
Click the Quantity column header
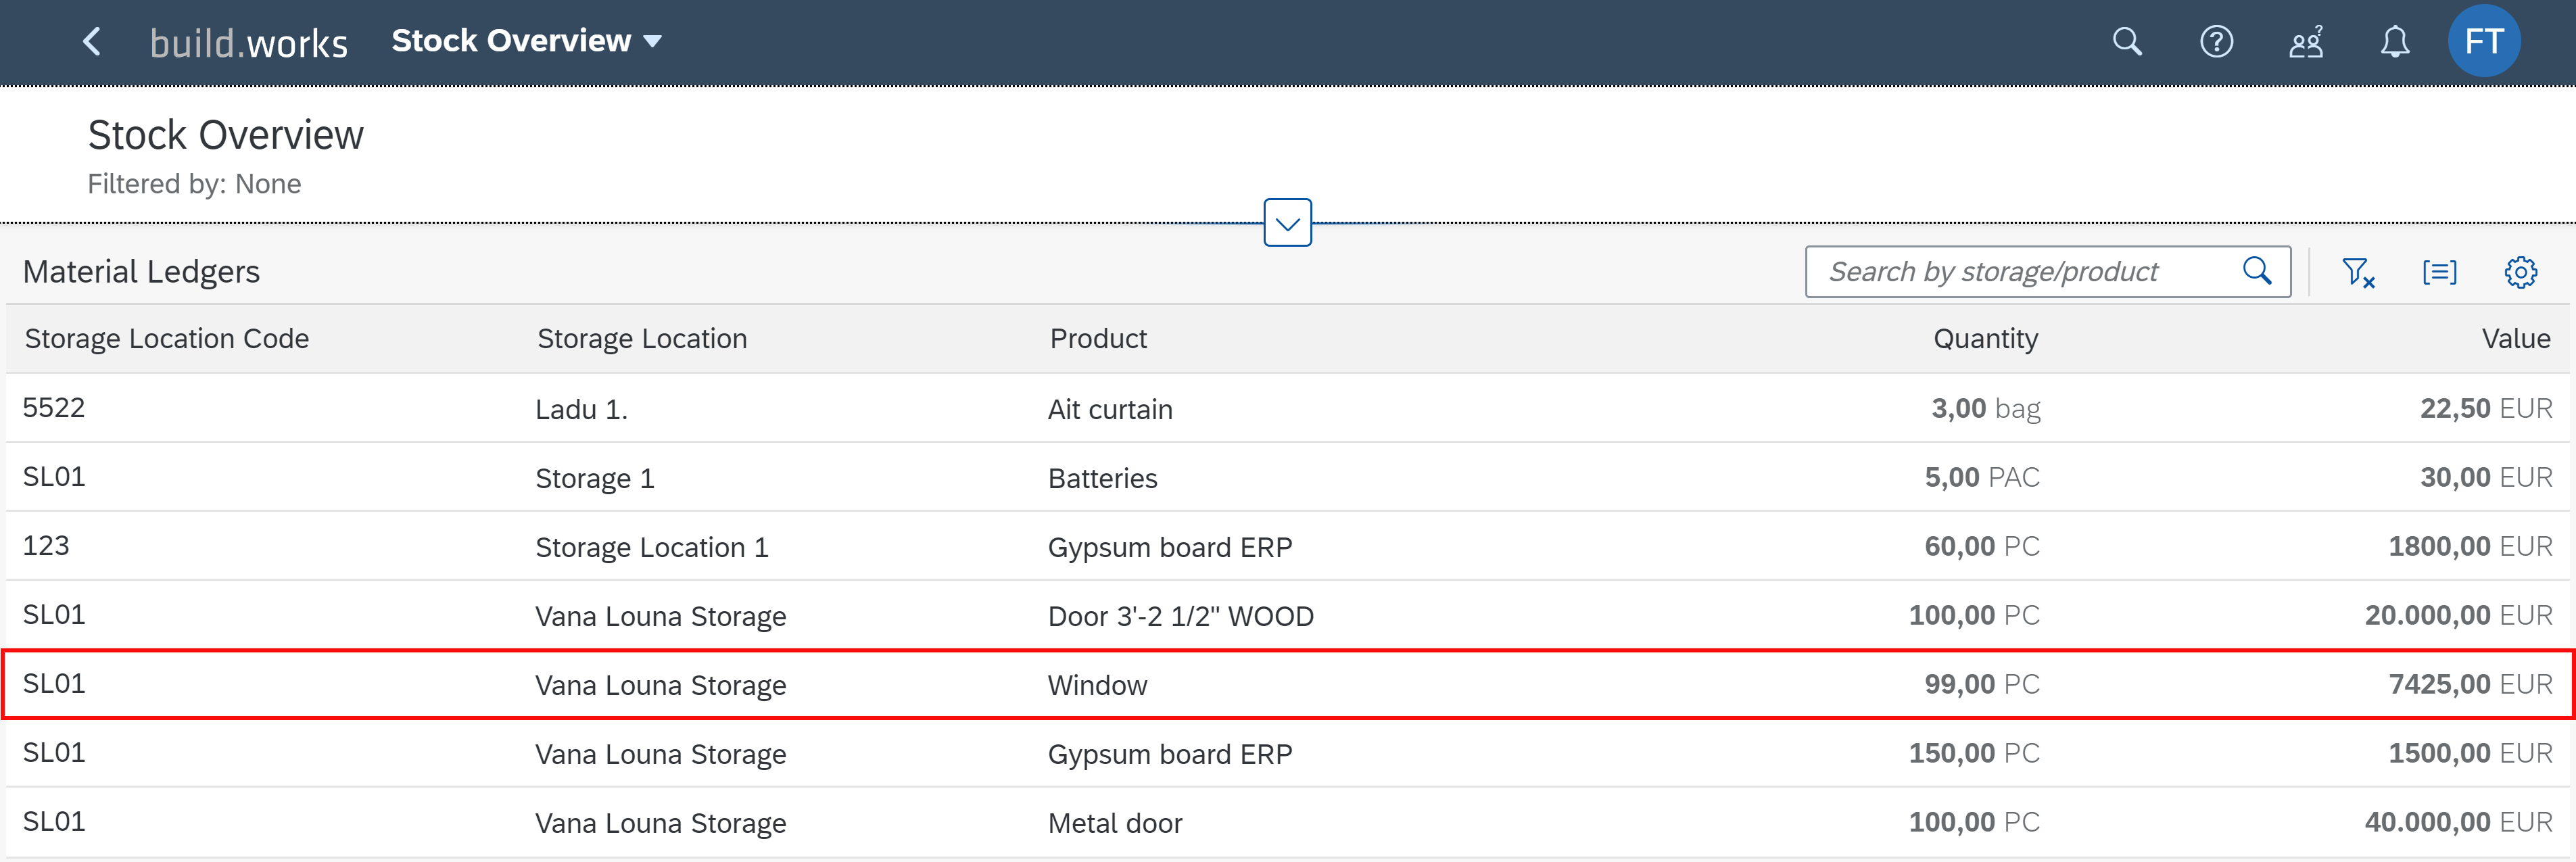tap(1985, 339)
